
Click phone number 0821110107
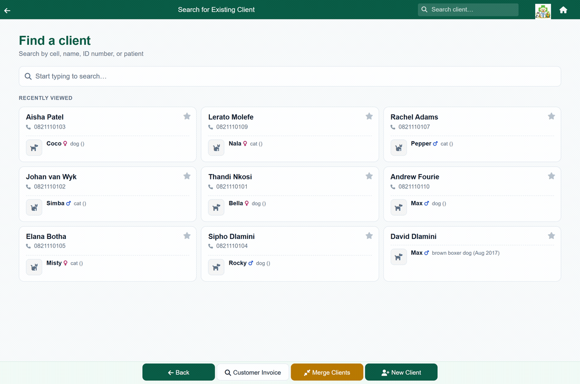[x=414, y=127]
